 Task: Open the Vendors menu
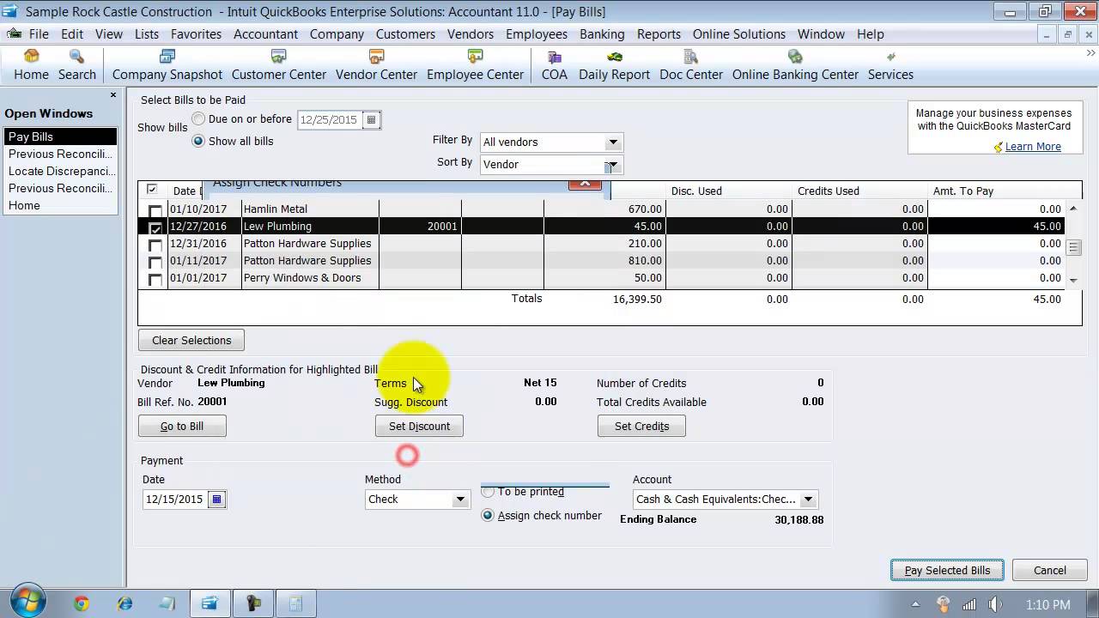471,34
